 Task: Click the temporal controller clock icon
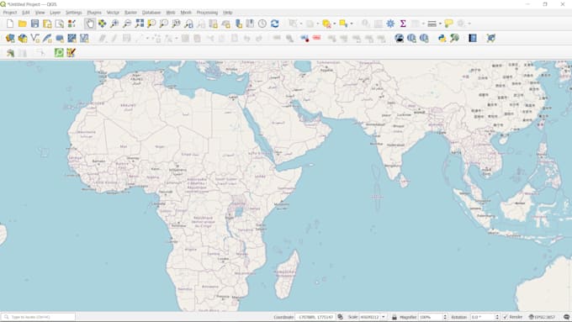click(262, 24)
